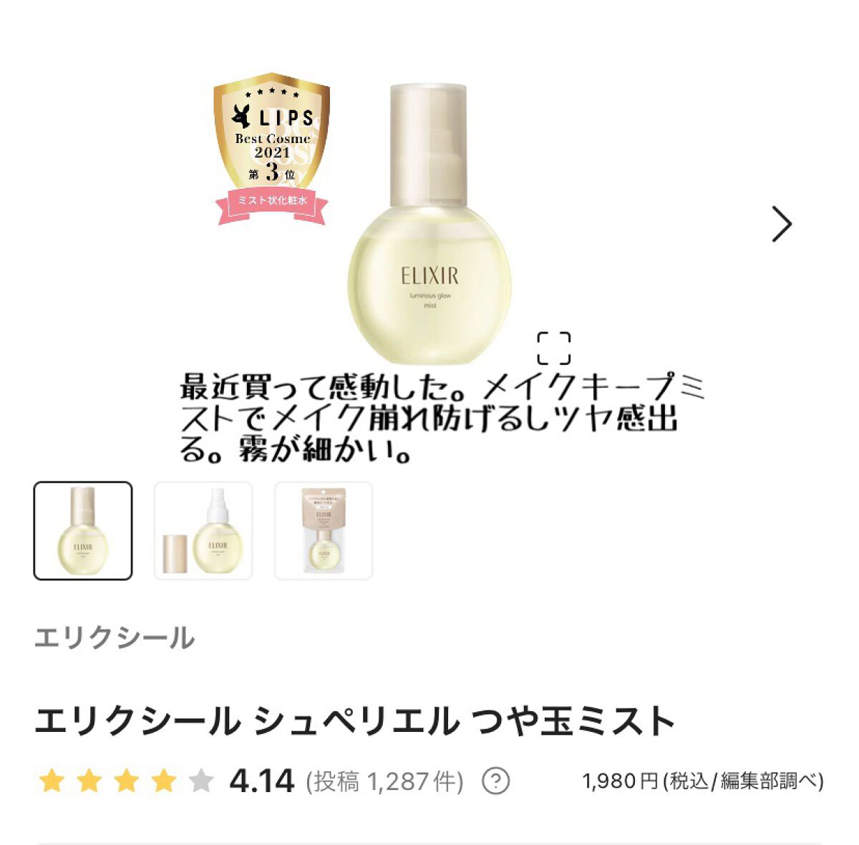Go to the next product image arrow
This screenshot has width=859, height=845.
pyautogui.click(x=782, y=224)
